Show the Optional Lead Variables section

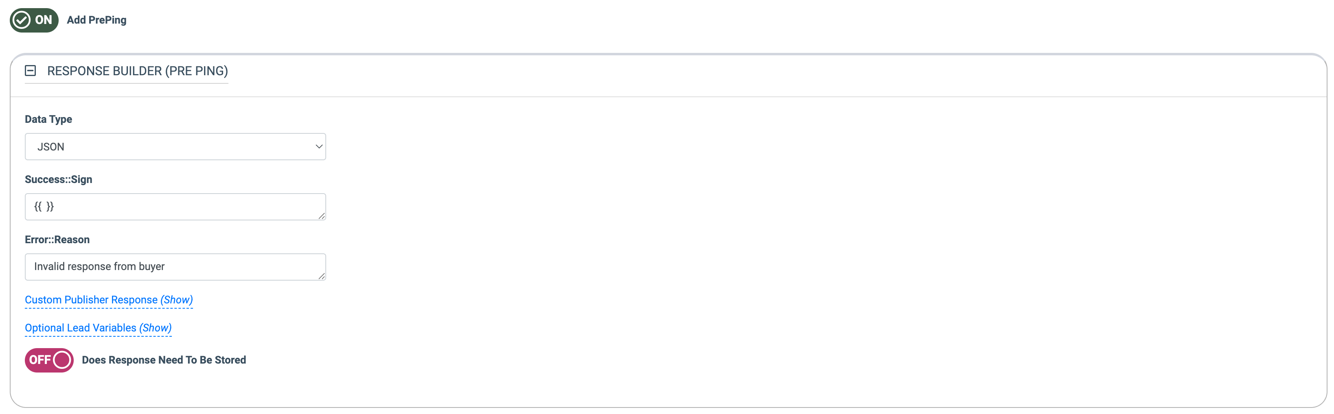[98, 328]
